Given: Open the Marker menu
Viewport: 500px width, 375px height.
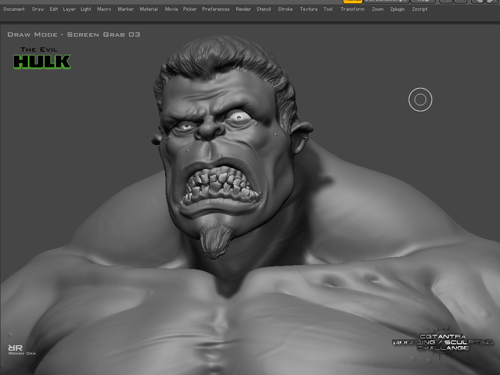Looking at the screenshot, I should click(x=125, y=9).
